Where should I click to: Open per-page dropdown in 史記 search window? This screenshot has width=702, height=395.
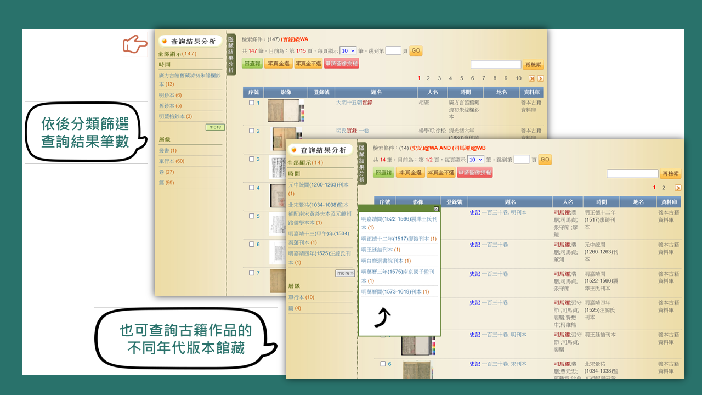pyautogui.click(x=475, y=160)
